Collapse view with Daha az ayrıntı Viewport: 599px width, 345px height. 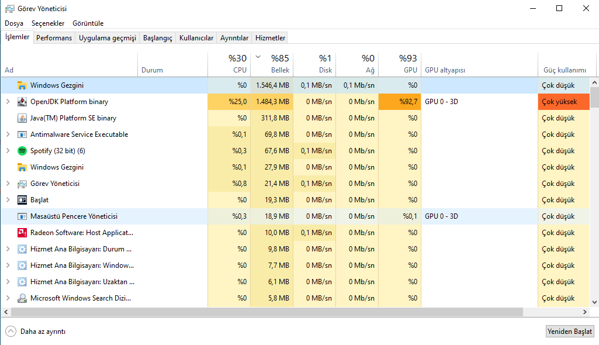(x=36, y=332)
